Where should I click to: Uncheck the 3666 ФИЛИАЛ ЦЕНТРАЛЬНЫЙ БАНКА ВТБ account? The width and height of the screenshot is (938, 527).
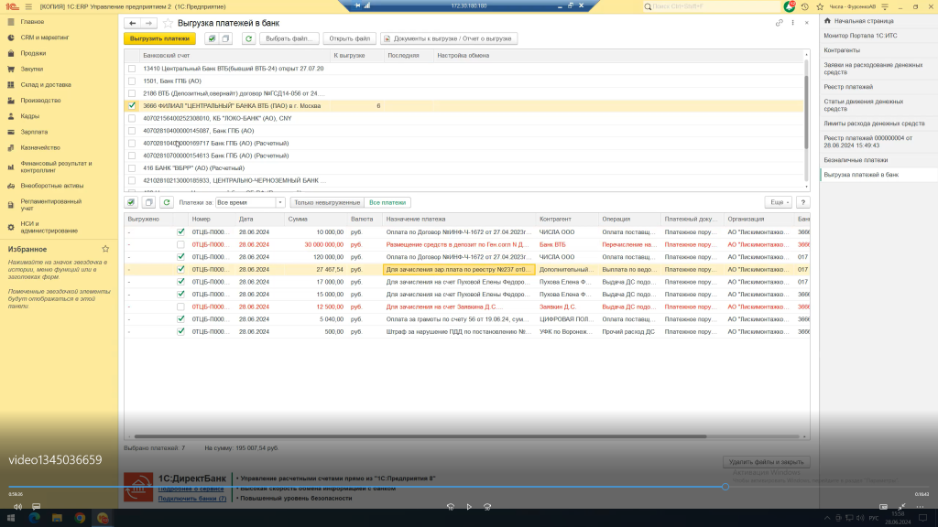point(132,106)
